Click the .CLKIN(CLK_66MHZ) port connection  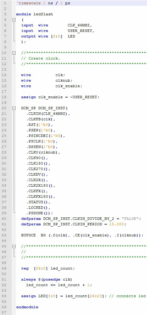tap(48, 114)
